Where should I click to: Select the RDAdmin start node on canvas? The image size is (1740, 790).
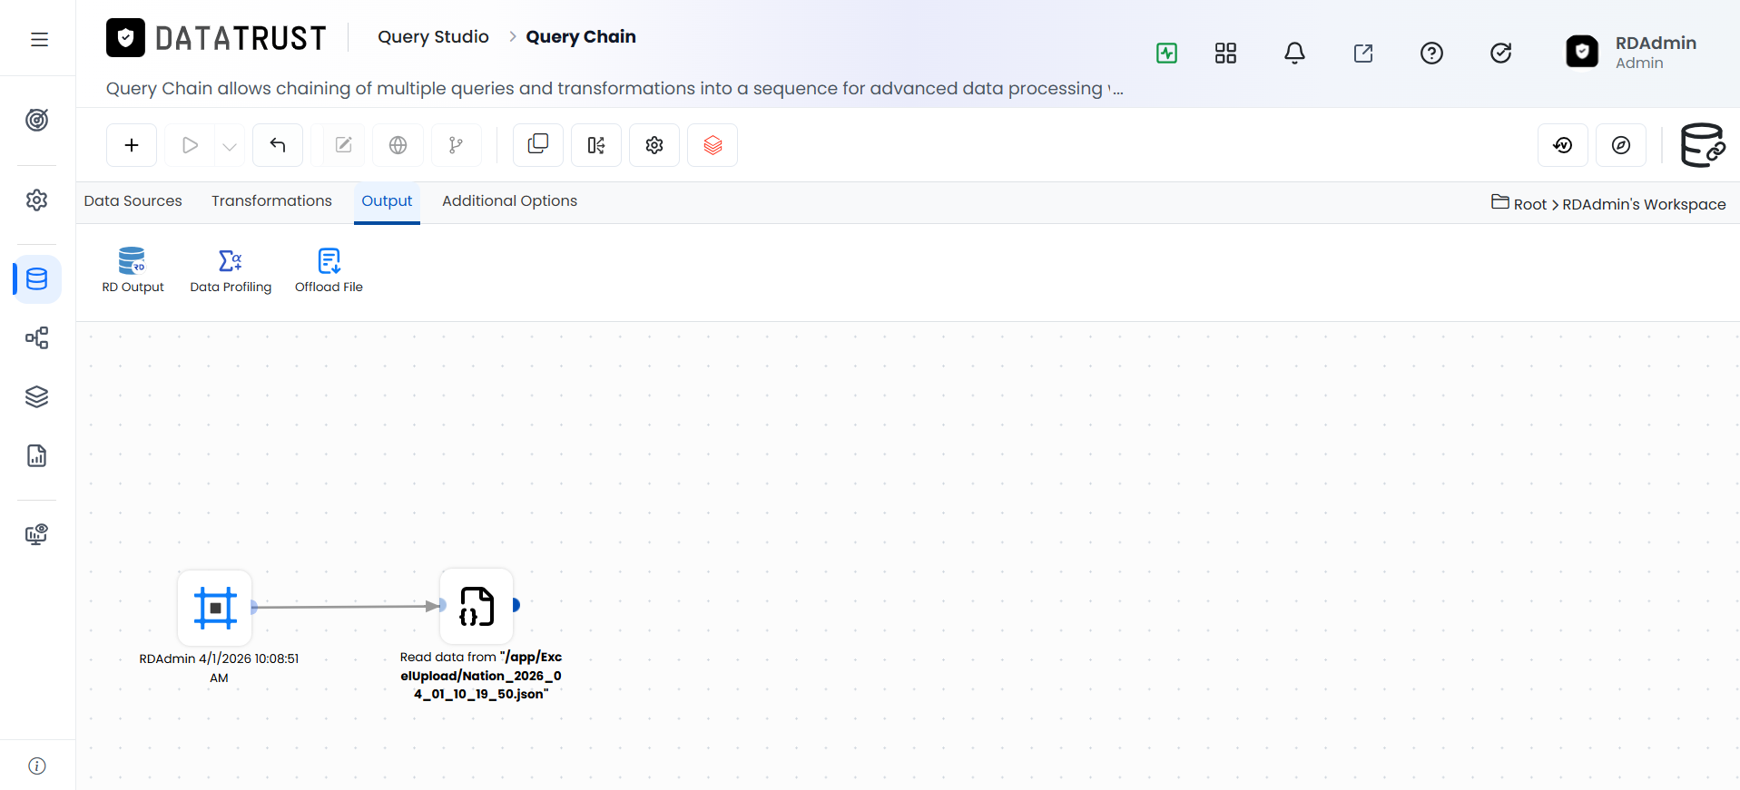pyautogui.click(x=215, y=607)
